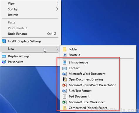139x113 pixels.
Task: Click the PowerPoint Presentation icon
Action: (65, 85)
